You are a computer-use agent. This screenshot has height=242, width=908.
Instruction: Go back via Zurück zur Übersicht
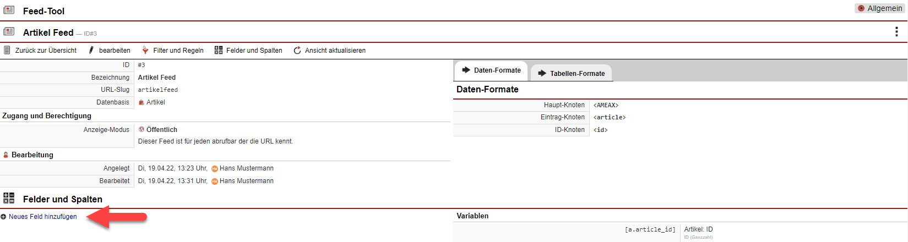click(41, 51)
